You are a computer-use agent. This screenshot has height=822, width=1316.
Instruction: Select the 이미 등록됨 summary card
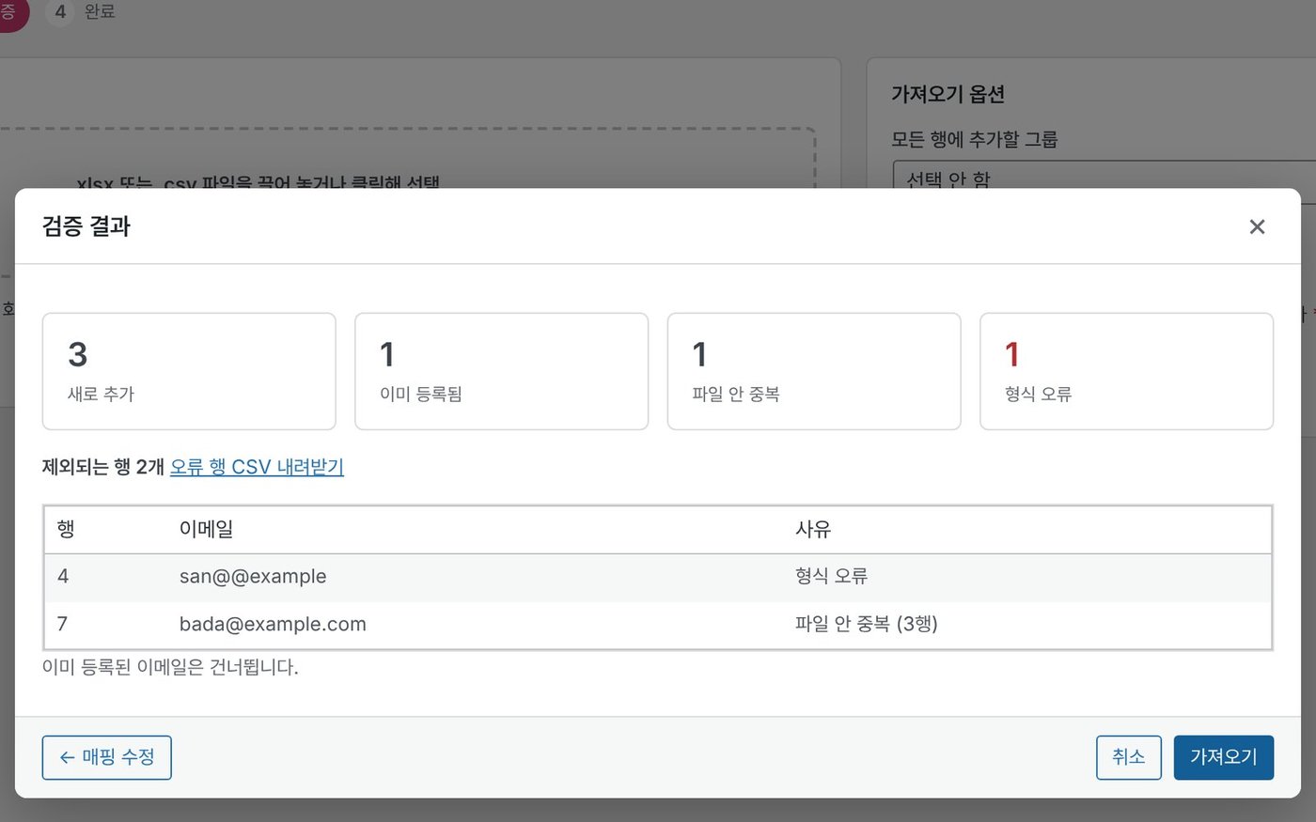(x=501, y=371)
